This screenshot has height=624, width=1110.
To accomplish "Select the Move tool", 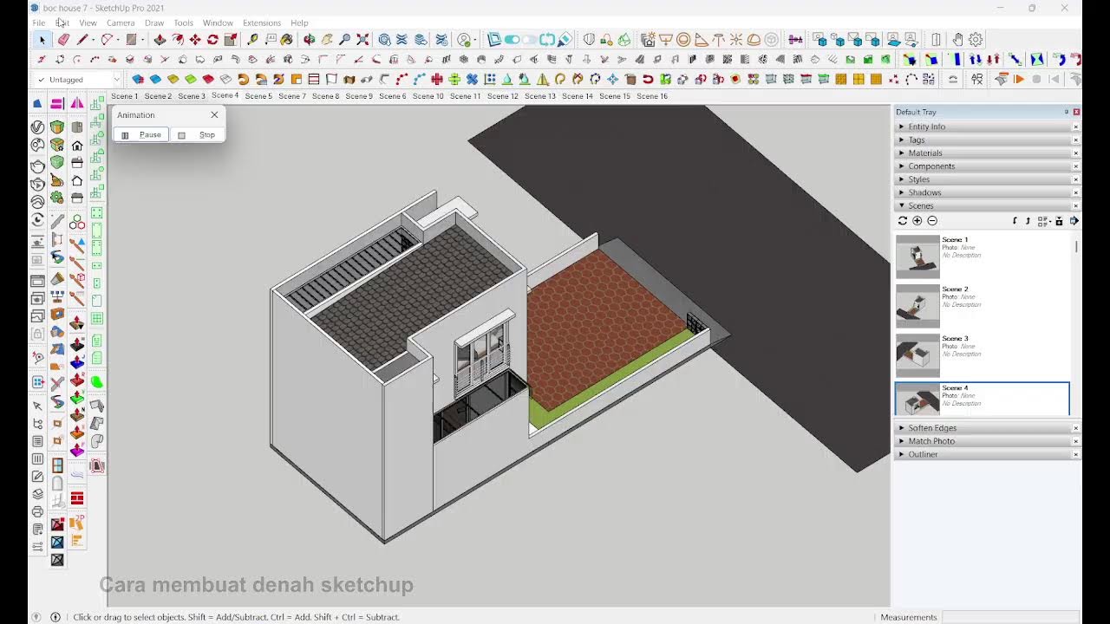I will tap(195, 40).
